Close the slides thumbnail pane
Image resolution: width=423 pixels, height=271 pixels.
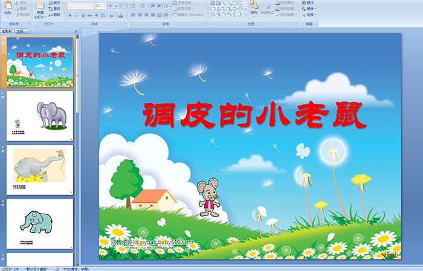(x=76, y=31)
